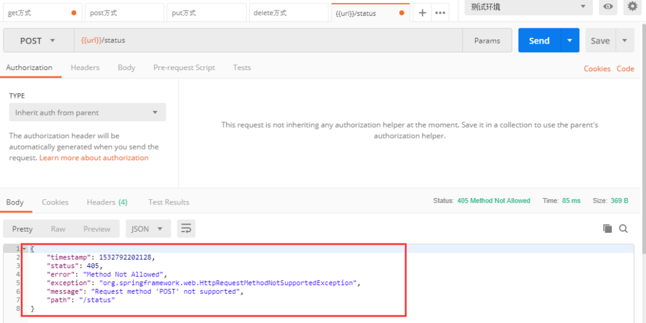
Task: Click environment quick look eye icon
Action: (x=608, y=6)
